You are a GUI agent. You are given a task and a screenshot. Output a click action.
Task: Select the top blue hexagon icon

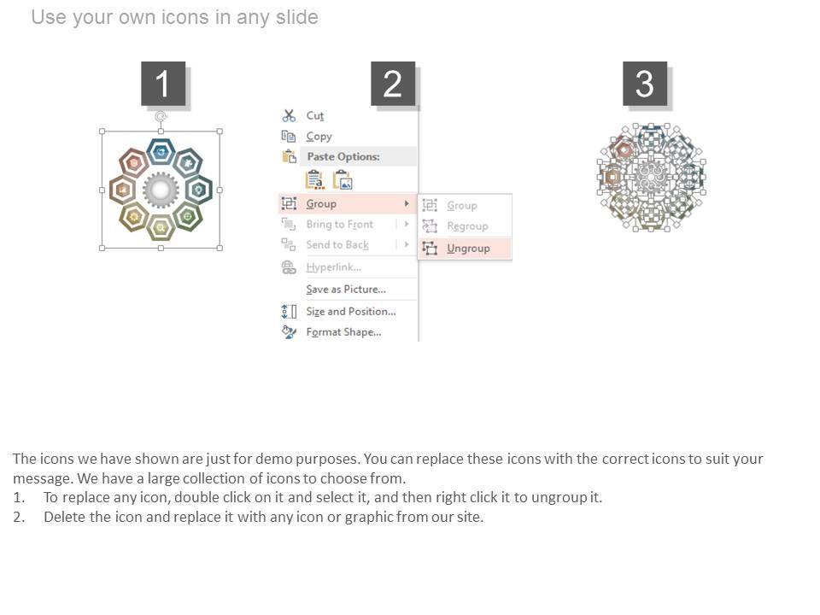point(161,152)
